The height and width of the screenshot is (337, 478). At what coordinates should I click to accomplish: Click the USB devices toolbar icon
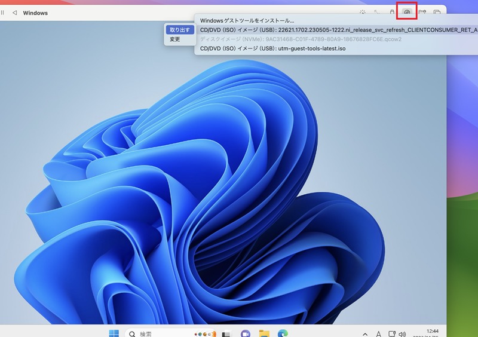pyautogui.click(x=392, y=12)
